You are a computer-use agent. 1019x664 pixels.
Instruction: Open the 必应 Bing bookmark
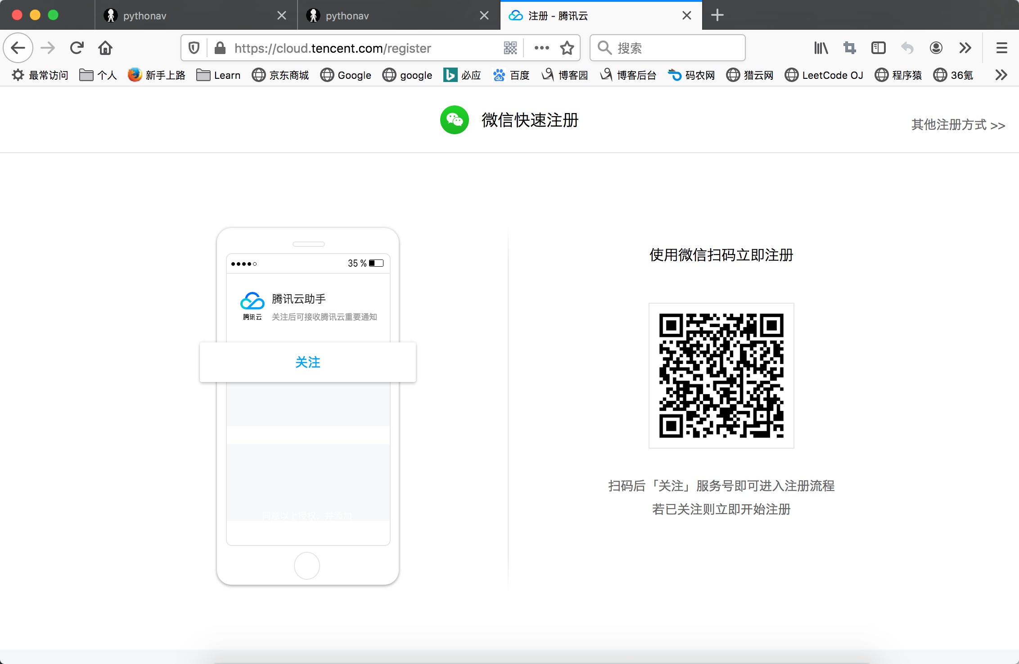coord(462,75)
